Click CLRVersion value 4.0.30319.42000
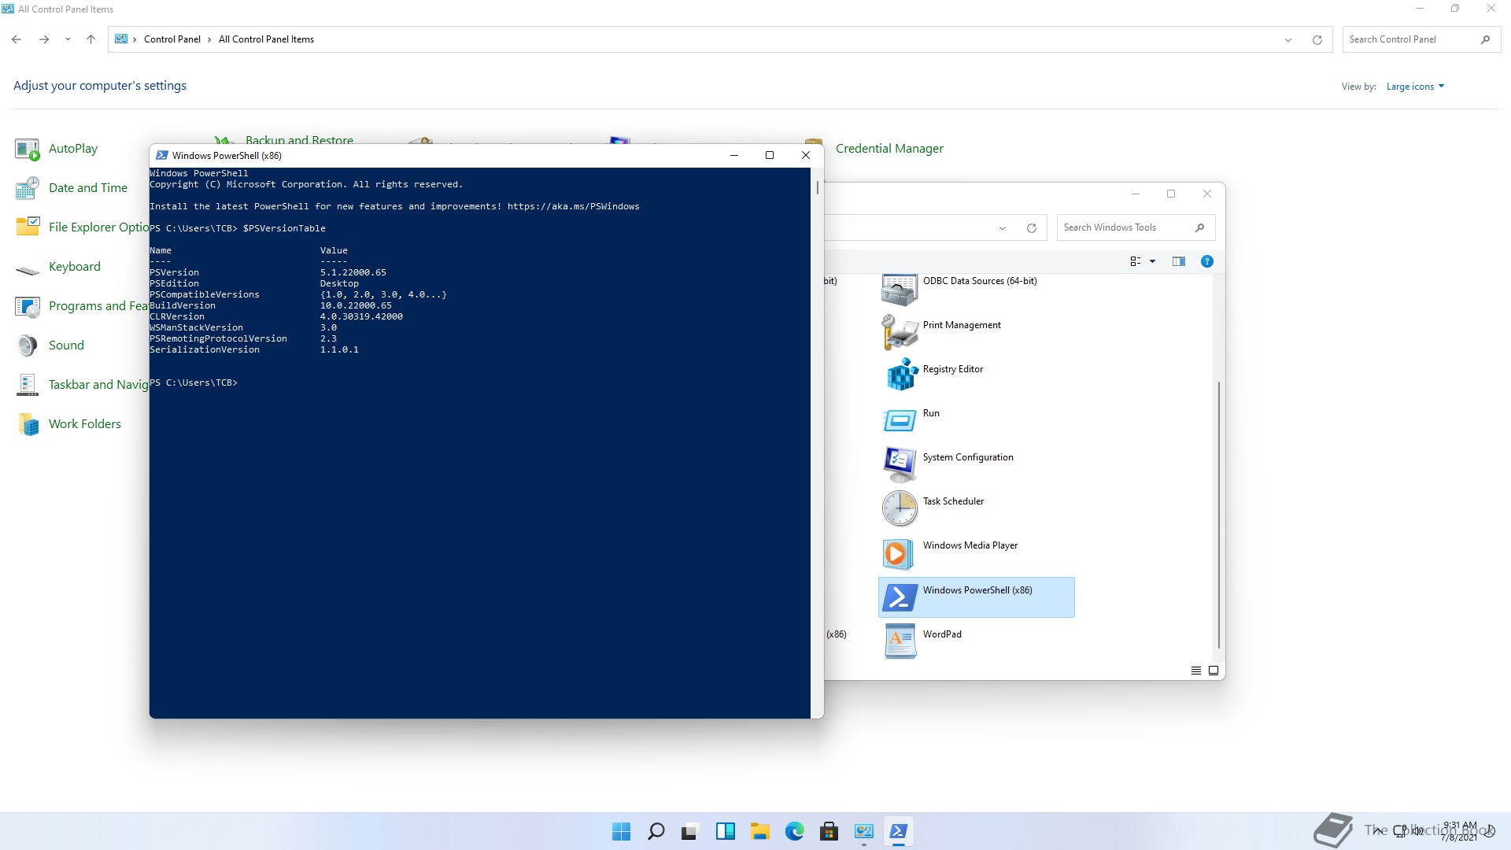This screenshot has width=1511, height=850. [361, 317]
